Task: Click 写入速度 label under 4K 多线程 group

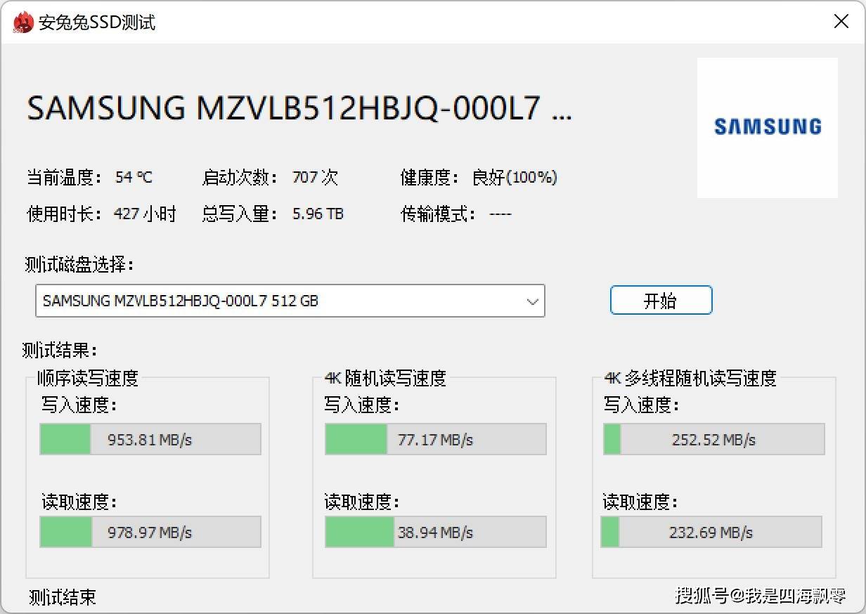Action: [642, 405]
